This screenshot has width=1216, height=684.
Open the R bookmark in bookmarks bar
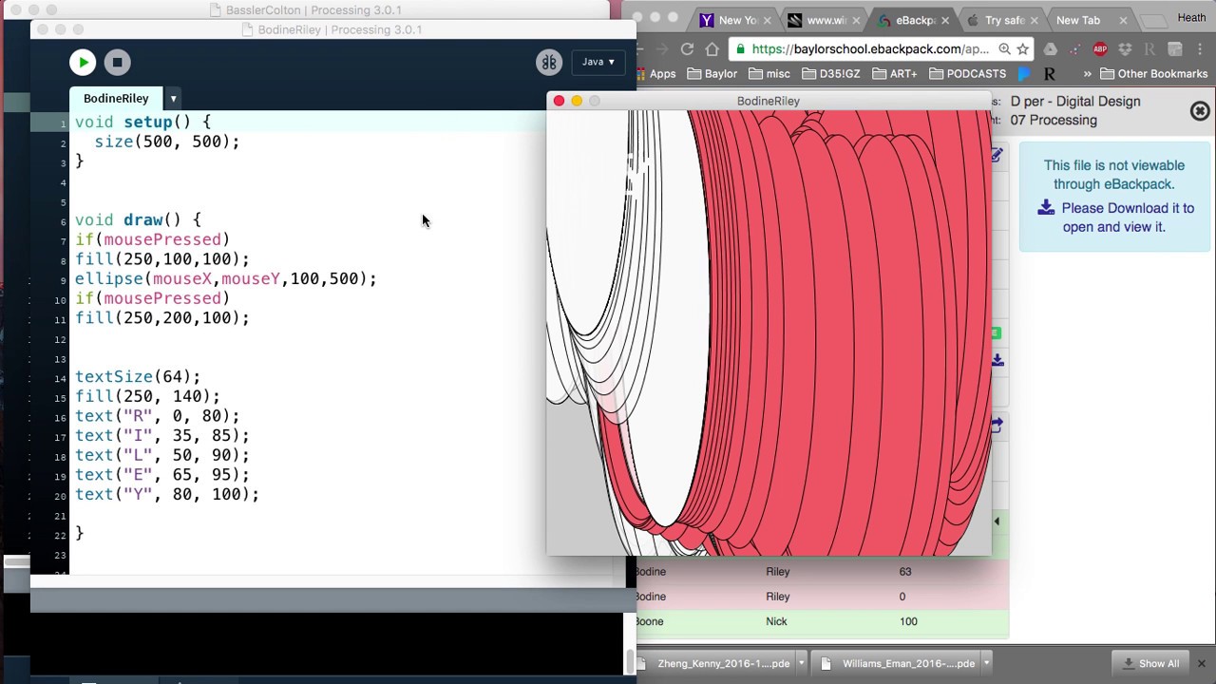pos(1050,74)
